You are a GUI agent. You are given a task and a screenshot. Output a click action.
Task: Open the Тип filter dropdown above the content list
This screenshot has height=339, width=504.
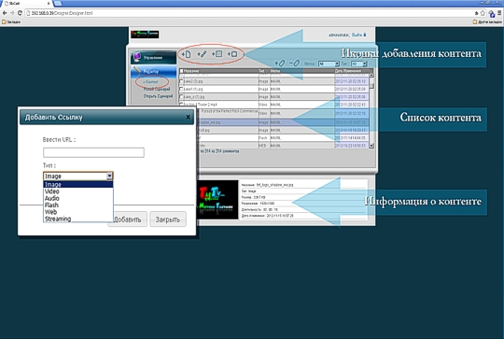coord(358,64)
